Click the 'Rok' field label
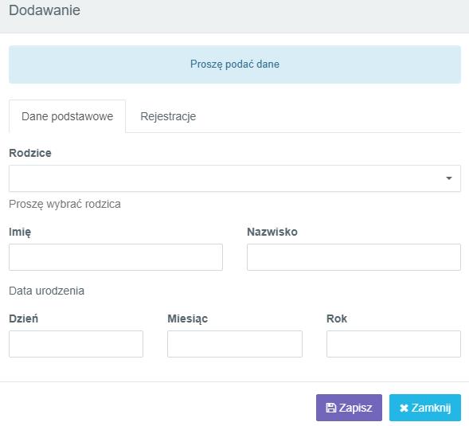 pos(337,319)
